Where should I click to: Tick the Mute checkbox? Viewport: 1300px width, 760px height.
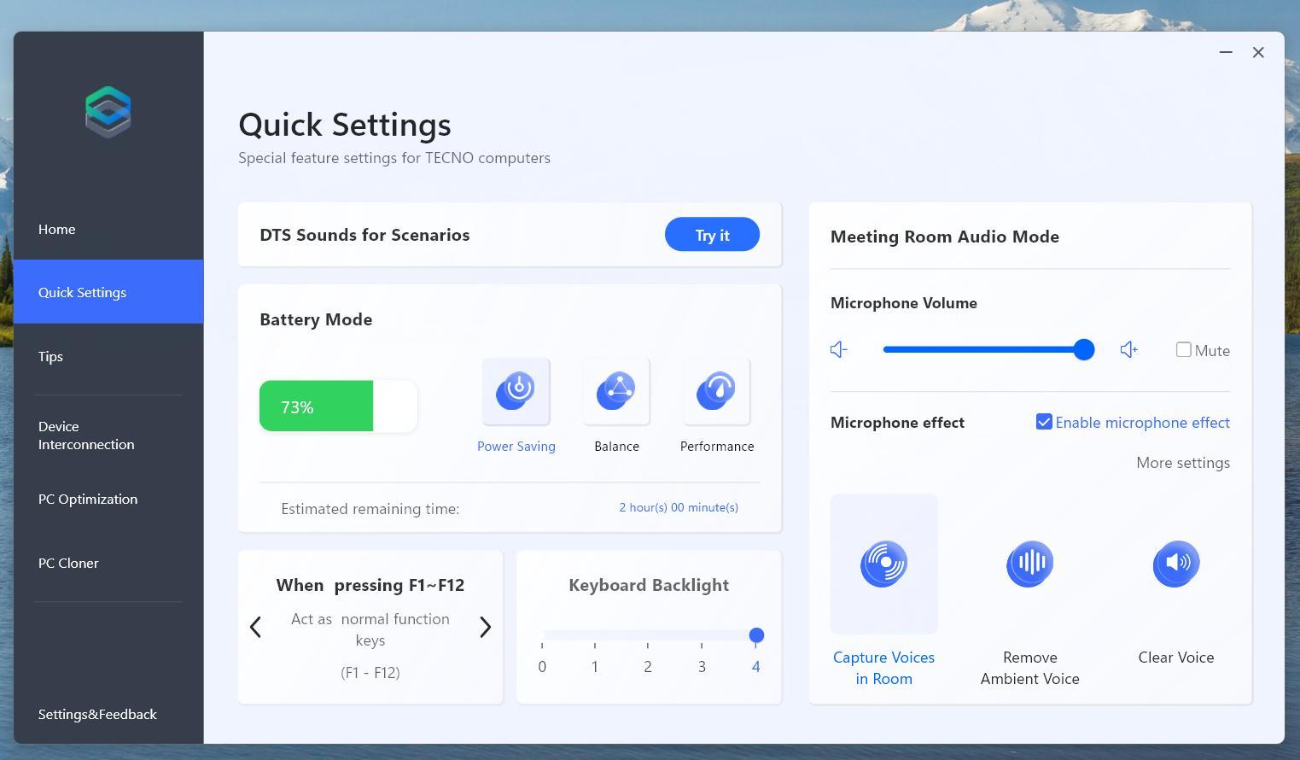[1183, 350]
